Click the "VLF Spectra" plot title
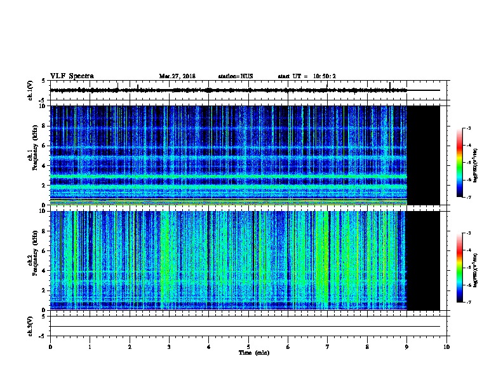503x389 pixels. pyautogui.click(x=72, y=76)
